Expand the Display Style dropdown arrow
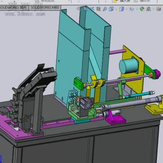The height and width of the screenshot is (163, 163). [x=126, y=9]
